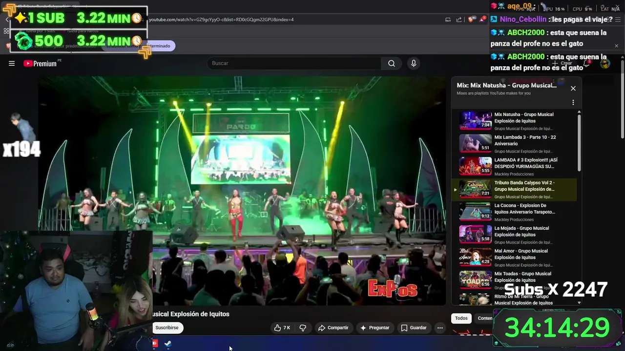Viewport: 625px width, 351px height.
Task: Open LAMBADA # 3 Explosion playlist thumbnail
Action: pos(475,166)
